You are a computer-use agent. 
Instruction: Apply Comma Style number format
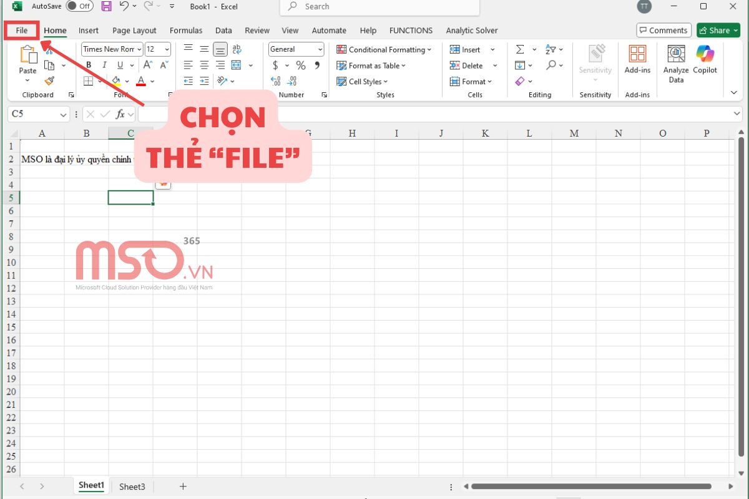click(x=317, y=65)
